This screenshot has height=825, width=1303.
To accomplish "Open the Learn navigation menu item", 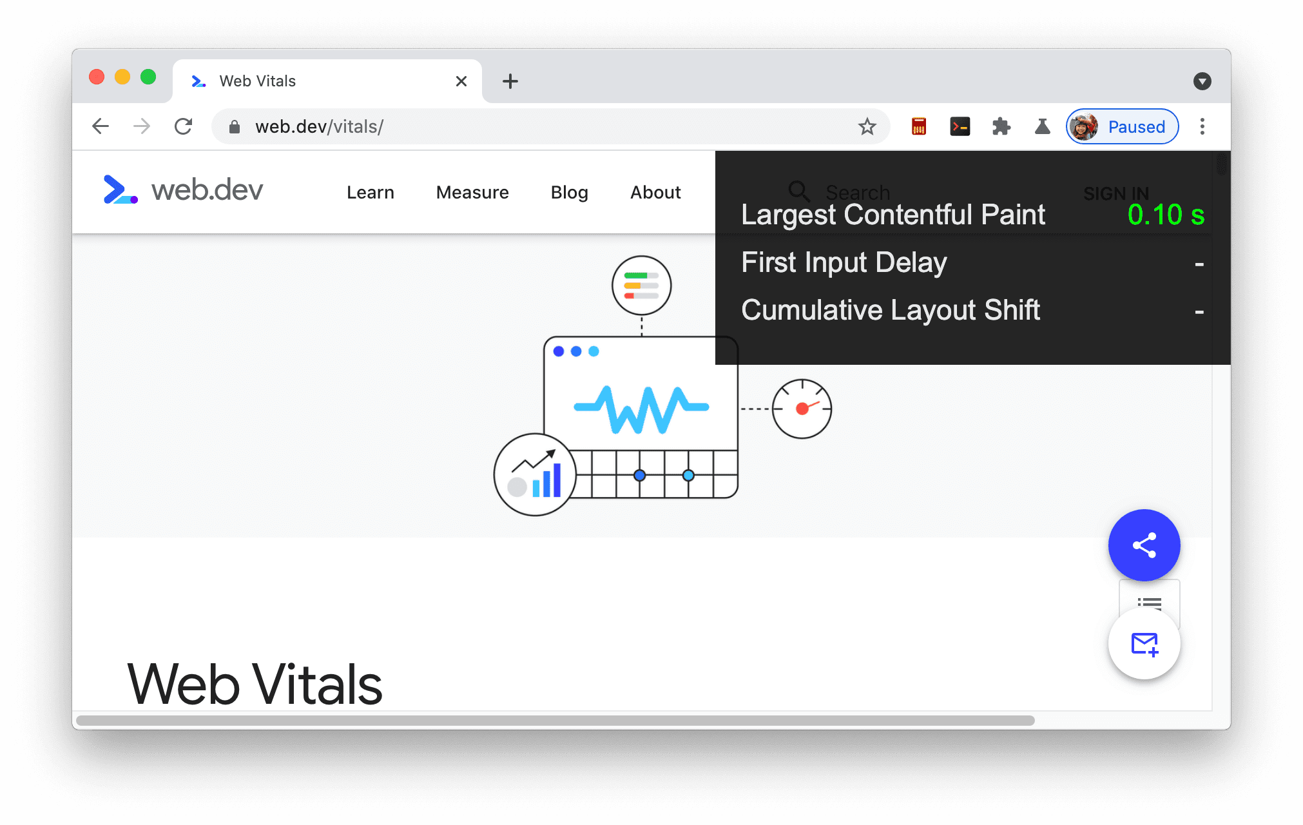I will 371,191.
